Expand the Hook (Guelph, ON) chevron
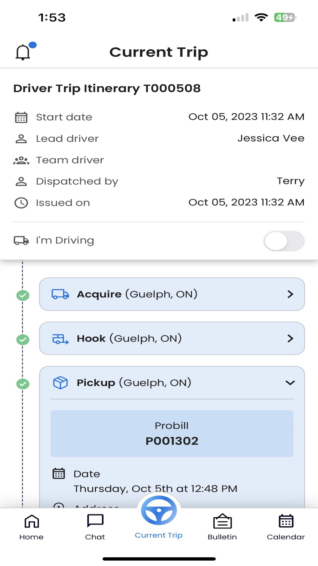The height and width of the screenshot is (566, 318). tap(290, 338)
